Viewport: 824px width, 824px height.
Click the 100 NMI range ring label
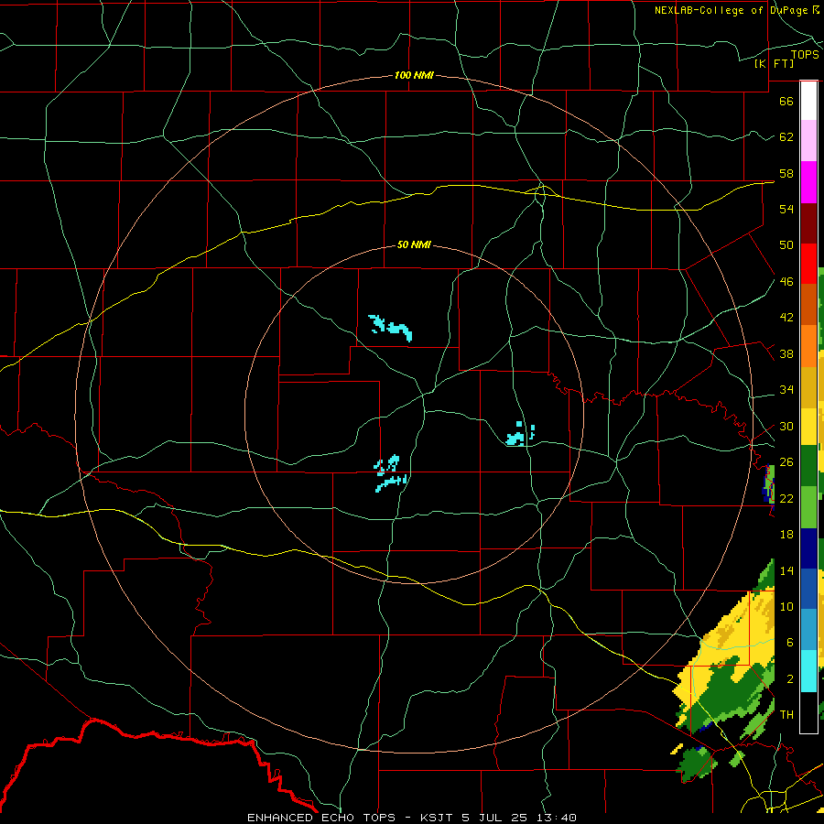point(414,75)
